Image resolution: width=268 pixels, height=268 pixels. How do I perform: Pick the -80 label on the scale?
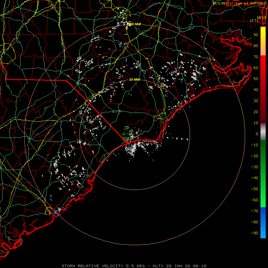(255, 222)
